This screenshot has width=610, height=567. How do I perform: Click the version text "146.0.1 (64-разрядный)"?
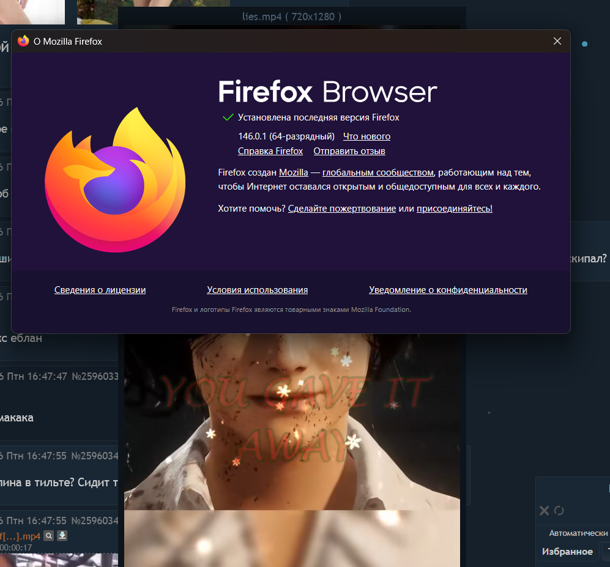click(286, 136)
